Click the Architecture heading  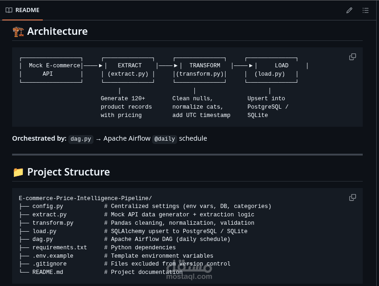pos(57,32)
